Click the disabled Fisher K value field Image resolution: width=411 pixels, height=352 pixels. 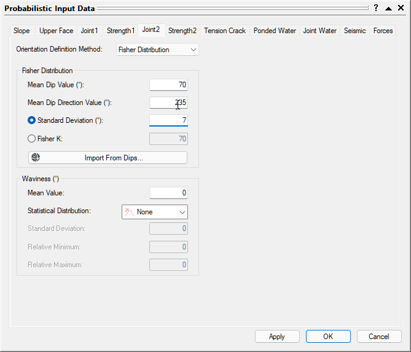[x=168, y=139]
